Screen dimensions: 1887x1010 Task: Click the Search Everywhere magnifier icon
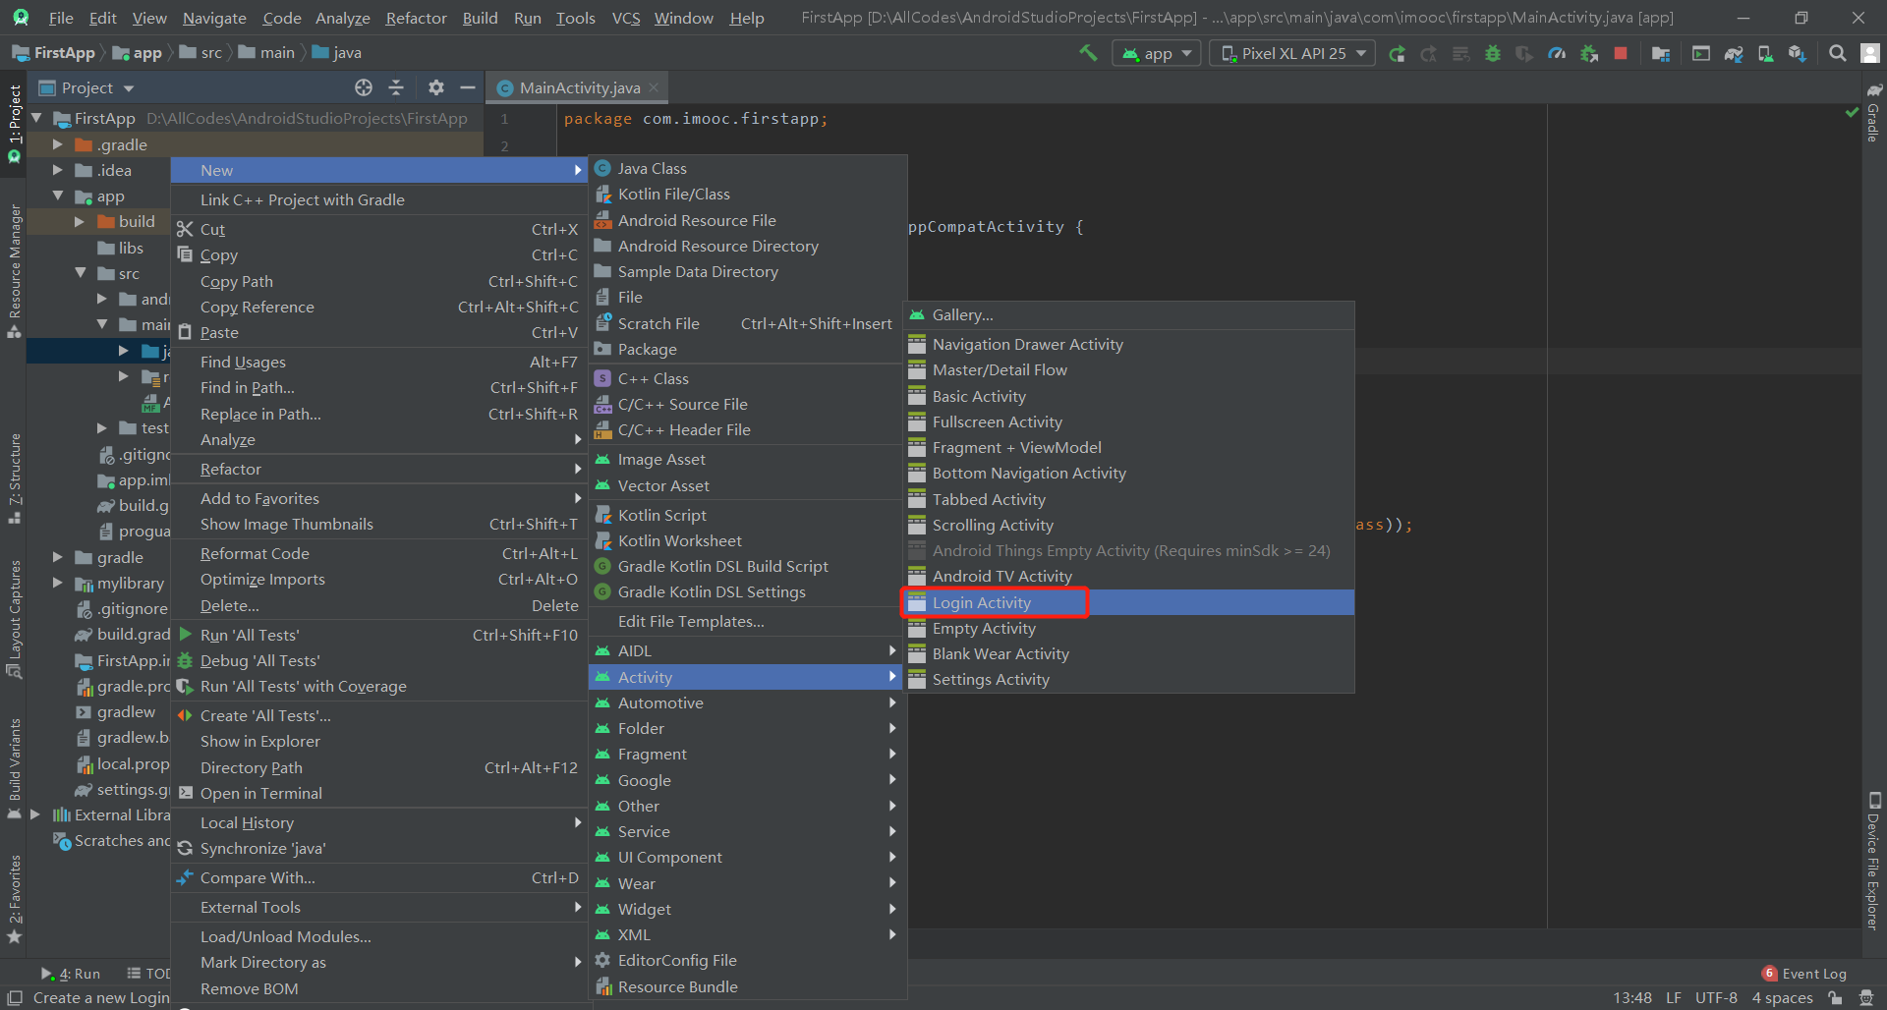[x=1837, y=54]
